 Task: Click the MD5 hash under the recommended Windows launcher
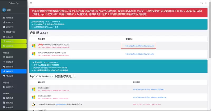54,47
